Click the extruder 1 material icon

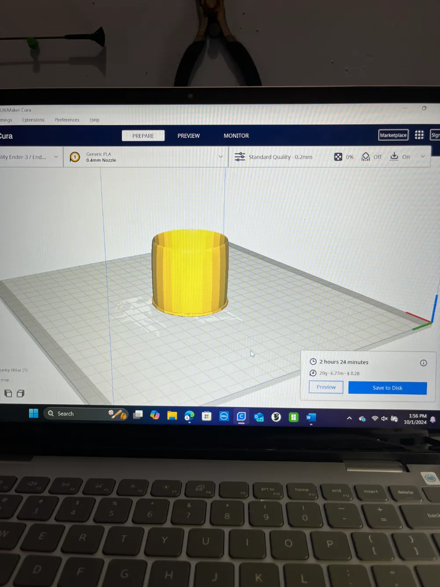click(75, 157)
